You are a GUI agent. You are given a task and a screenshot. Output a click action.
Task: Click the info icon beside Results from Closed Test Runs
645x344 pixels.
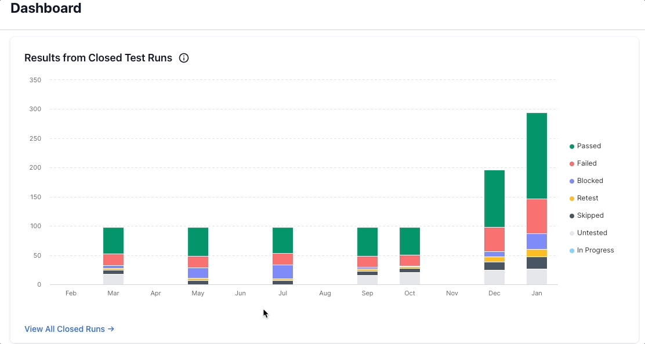184,58
